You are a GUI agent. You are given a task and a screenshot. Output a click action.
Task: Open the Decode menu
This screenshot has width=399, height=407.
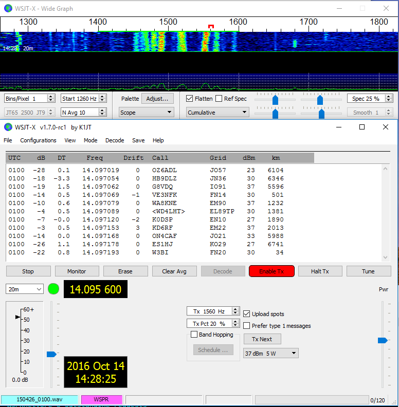(x=115, y=140)
